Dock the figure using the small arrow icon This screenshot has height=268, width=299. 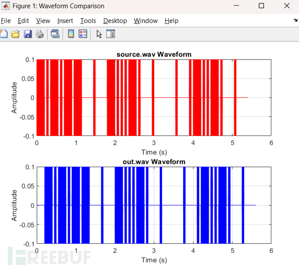coord(296,20)
